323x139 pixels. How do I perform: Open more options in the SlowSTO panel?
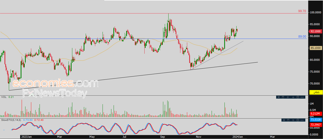(x=302, y=120)
